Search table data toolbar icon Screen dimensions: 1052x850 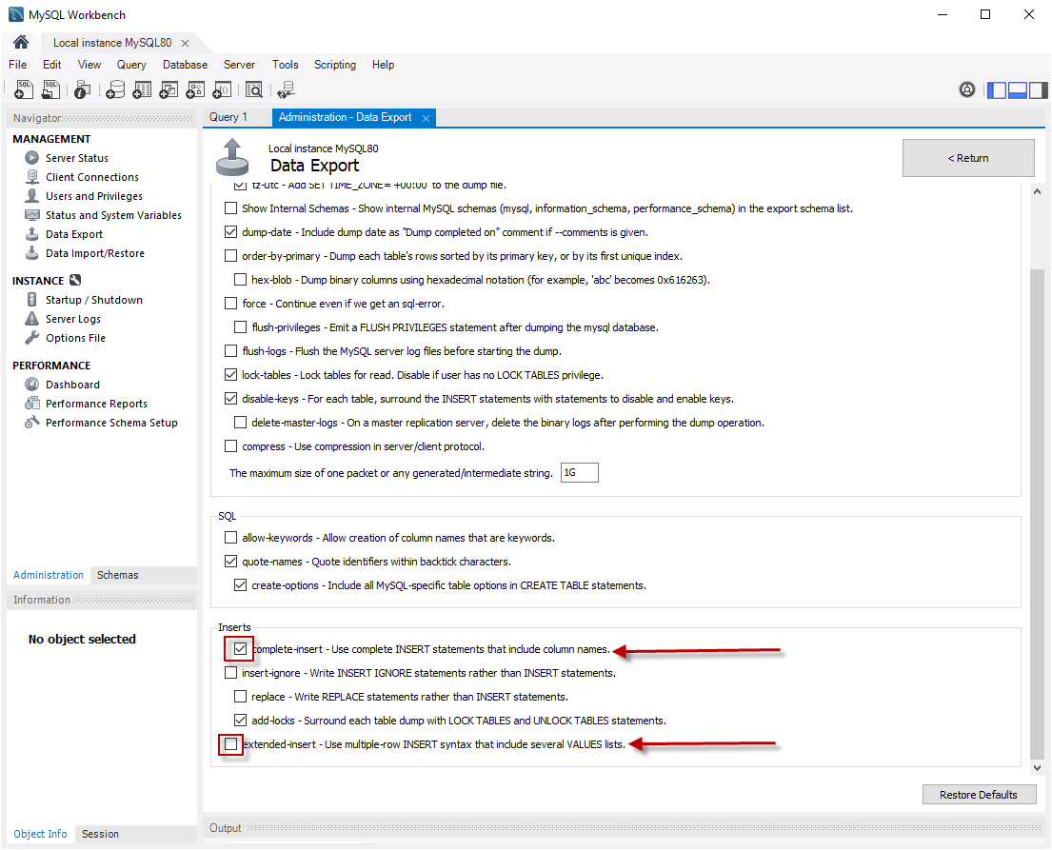(253, 89)
